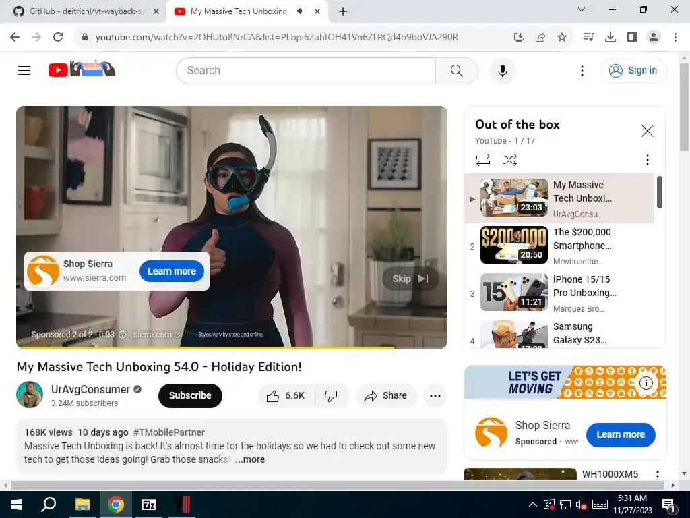The image size is (690, 518).
Task: Open File Explorer from the taskbar
Action: pos(82,505)
